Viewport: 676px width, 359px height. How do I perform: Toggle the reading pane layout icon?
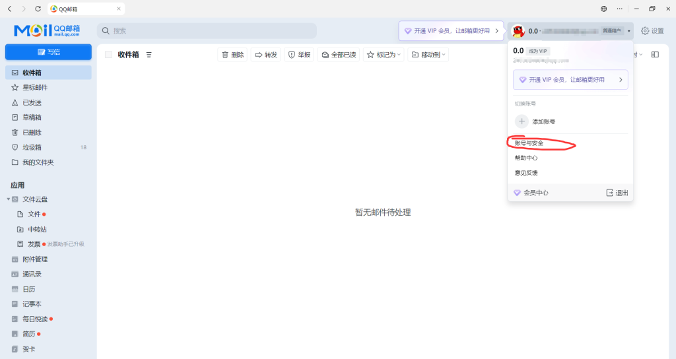[655, 55]
